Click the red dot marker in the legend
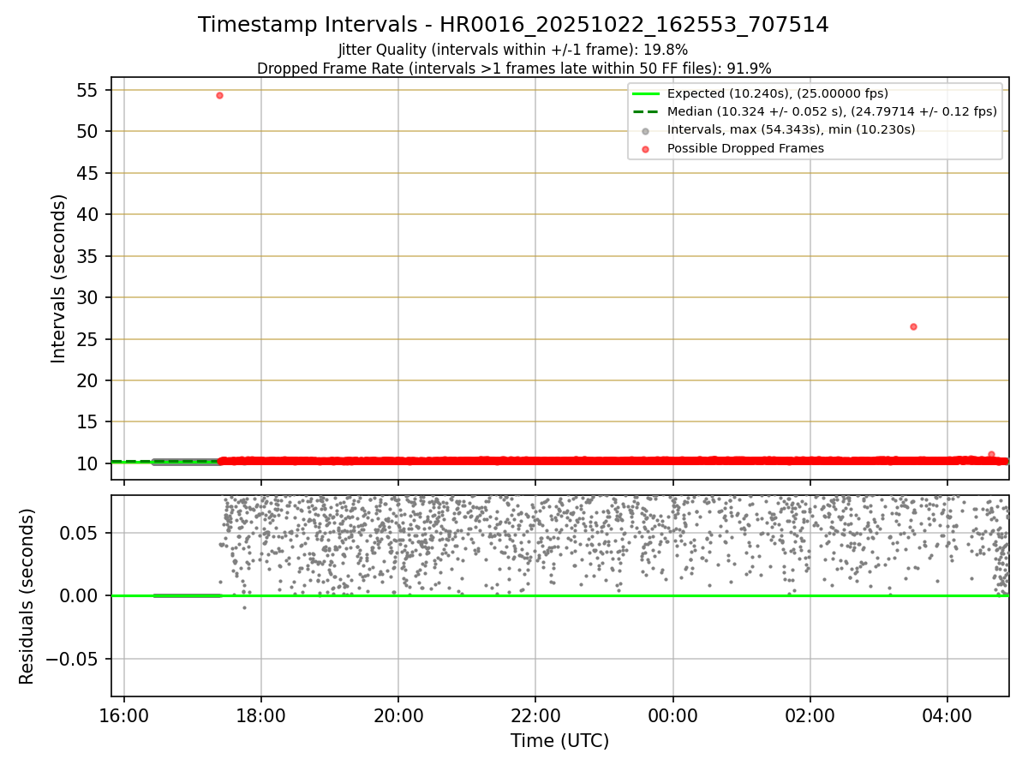Image resolution: width=1028 pixels, height=771 pixels. pyautogui.click(x=645, y=148)
